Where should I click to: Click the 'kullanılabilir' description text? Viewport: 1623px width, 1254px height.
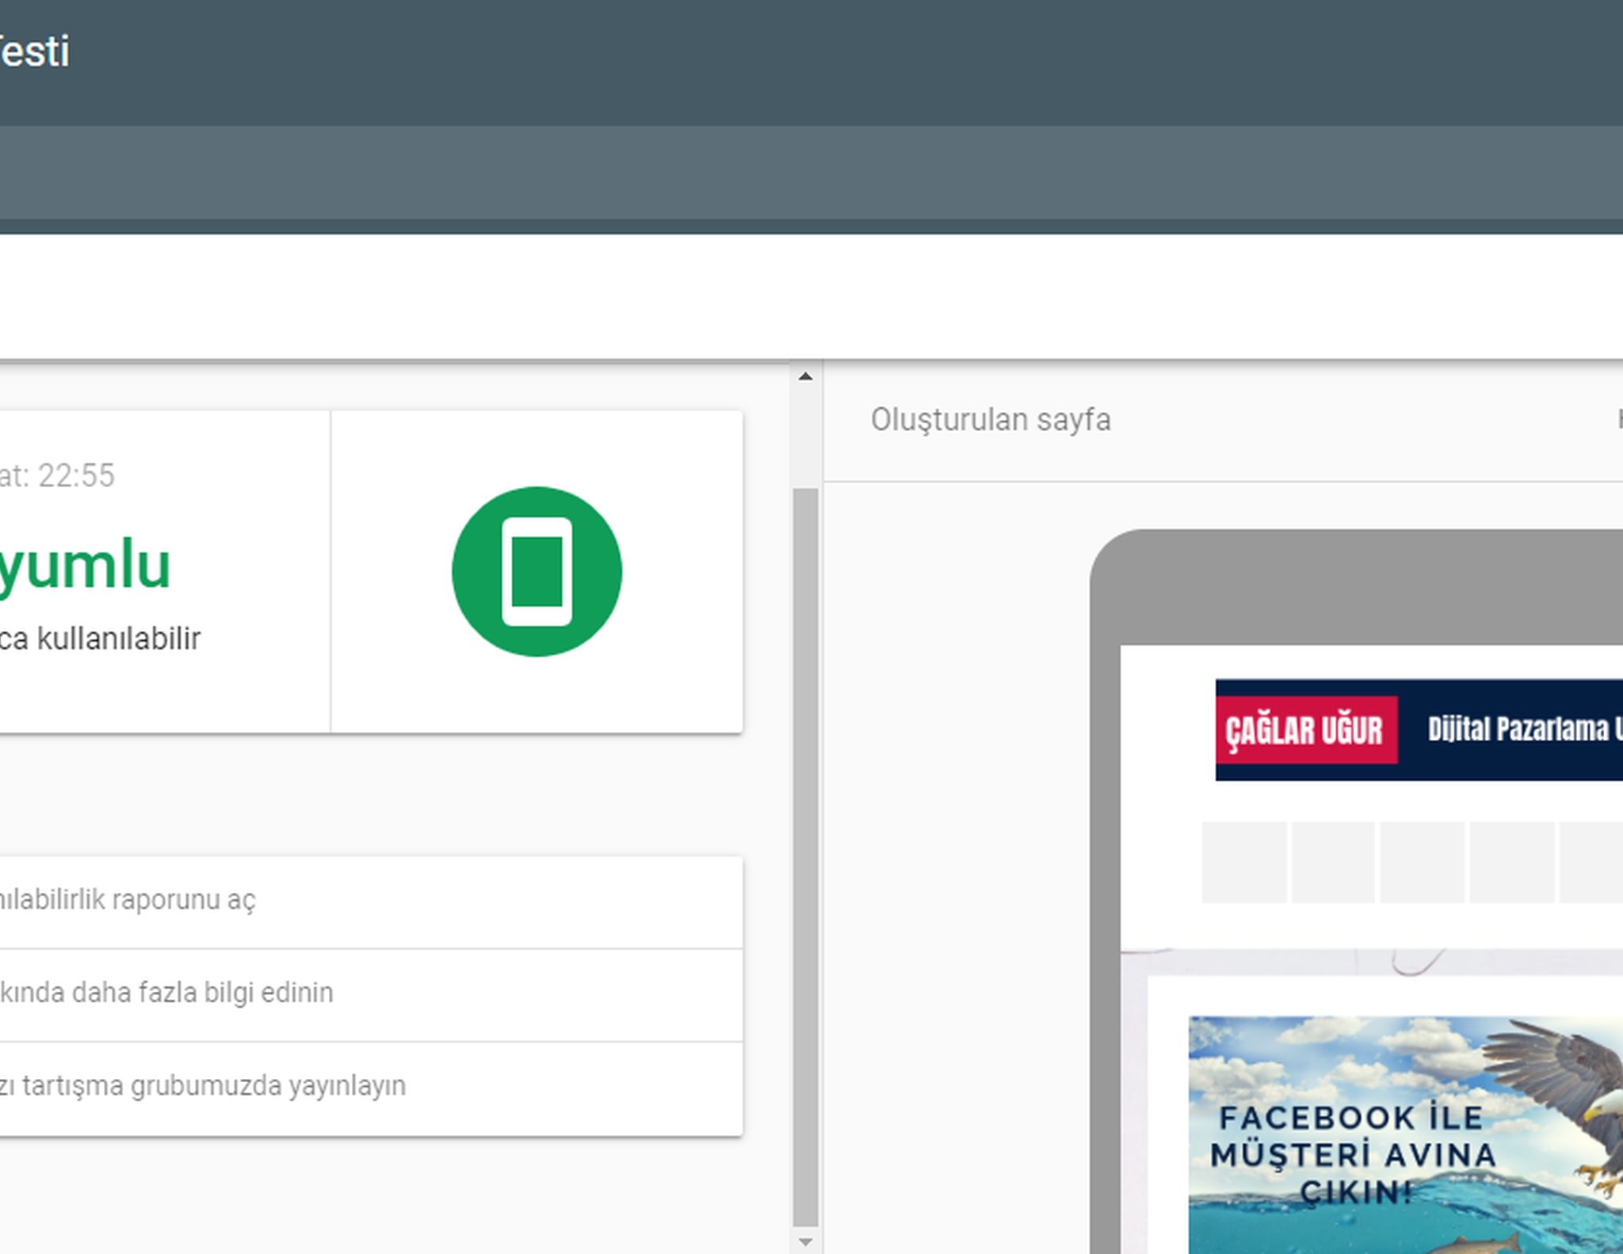point(119,638)
